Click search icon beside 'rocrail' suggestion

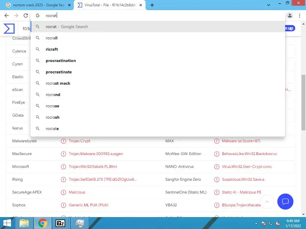38,38
